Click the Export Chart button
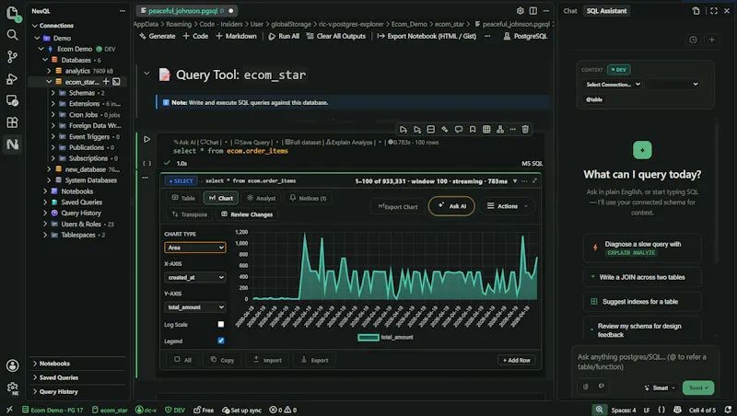 coord(398,206)
